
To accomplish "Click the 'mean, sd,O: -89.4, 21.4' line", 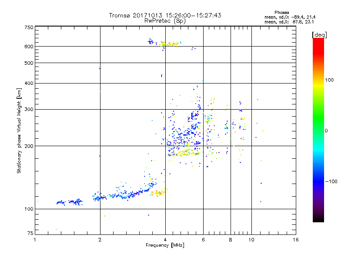I will tap(290, 17).
